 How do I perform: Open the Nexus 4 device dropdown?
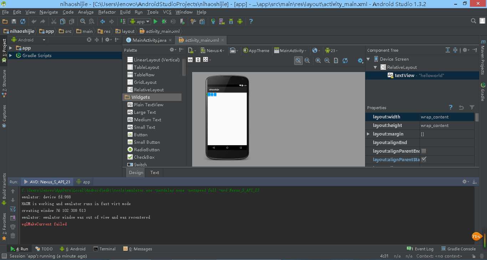213,51
